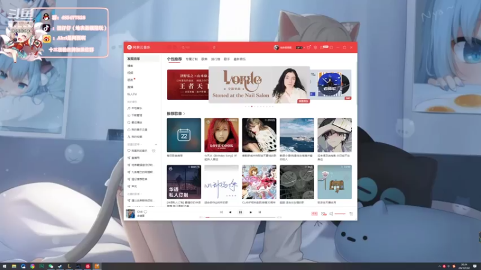This screenshot has width=481, height=270.
Task: Adjust the volume slider
Action: click(340, 214)
